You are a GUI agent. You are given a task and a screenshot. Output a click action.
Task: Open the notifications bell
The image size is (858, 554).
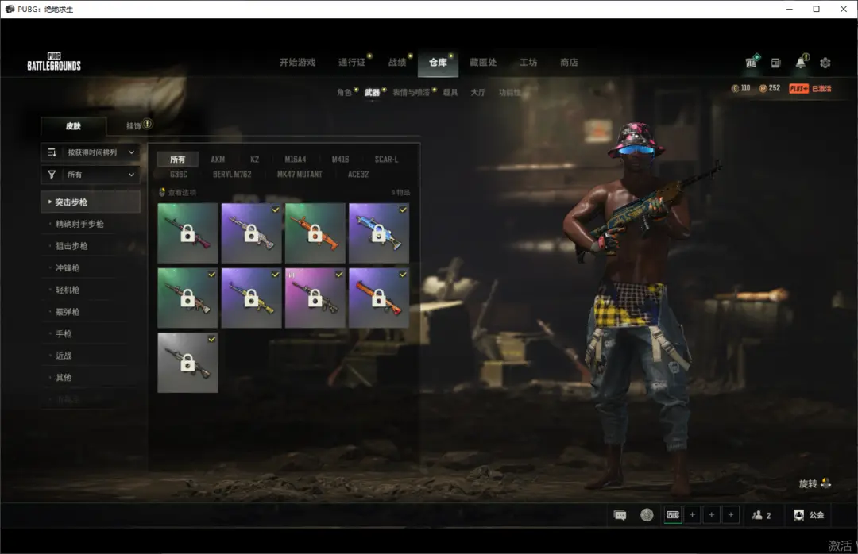[x=801, y=63]
